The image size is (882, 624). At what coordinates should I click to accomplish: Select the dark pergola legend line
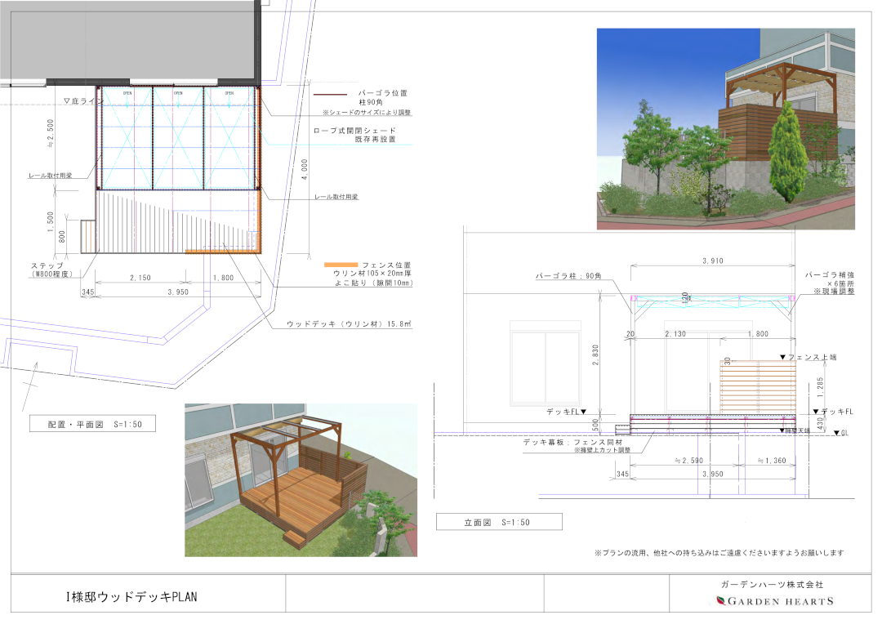[331, 95]
